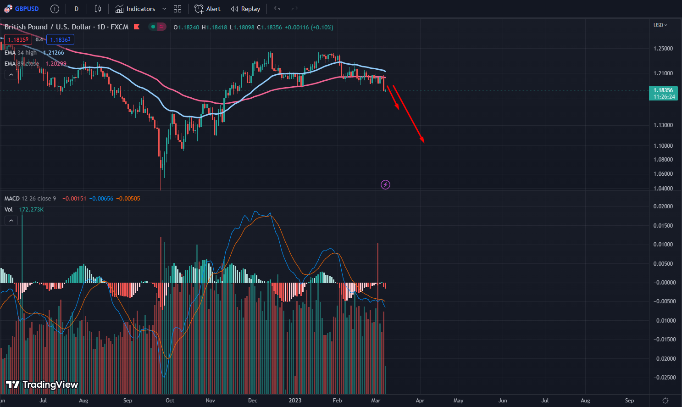Open the D timeframe interval menu
This screenshot has width=682, height=407.
[x=76, y=9]
